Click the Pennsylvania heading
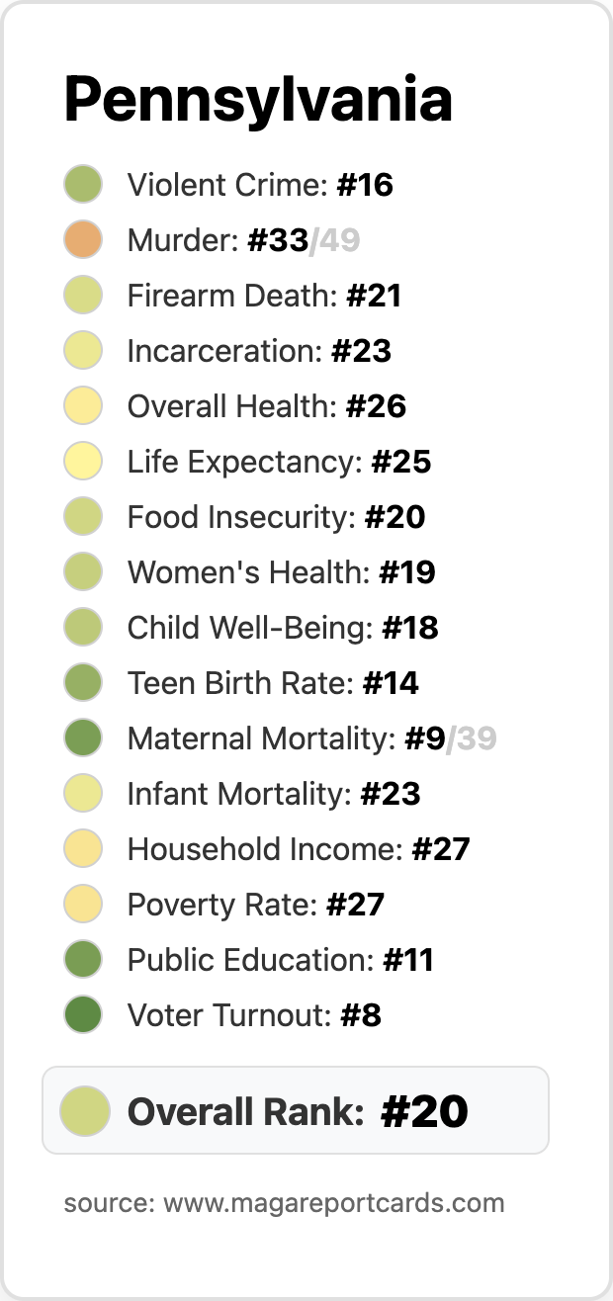Screen dimensions: 613x1301 coord(259,101)
